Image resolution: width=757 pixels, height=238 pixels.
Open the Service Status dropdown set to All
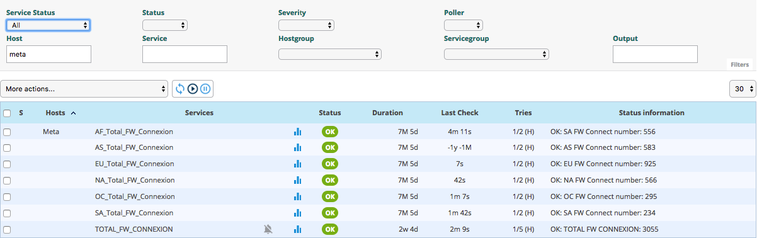click(48, 25)
